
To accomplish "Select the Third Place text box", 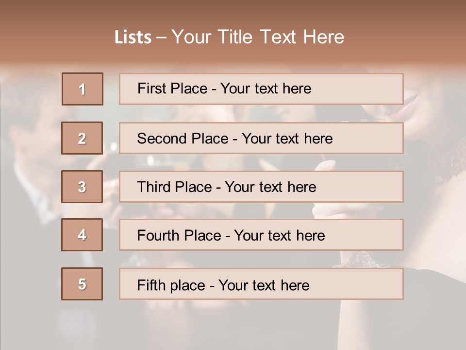I will coord(261,187).
